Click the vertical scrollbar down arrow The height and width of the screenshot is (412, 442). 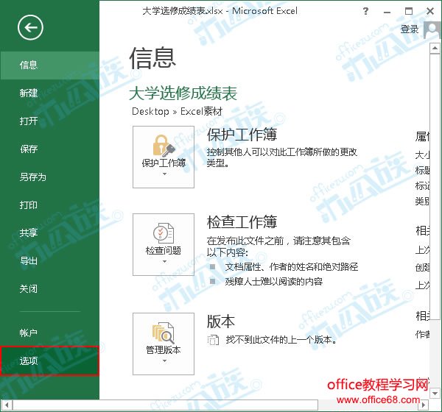[435, 394]
